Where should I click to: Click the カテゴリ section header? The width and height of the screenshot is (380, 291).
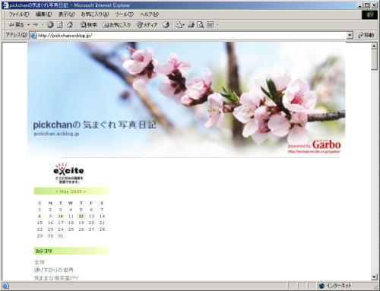[x=71, y=251]
